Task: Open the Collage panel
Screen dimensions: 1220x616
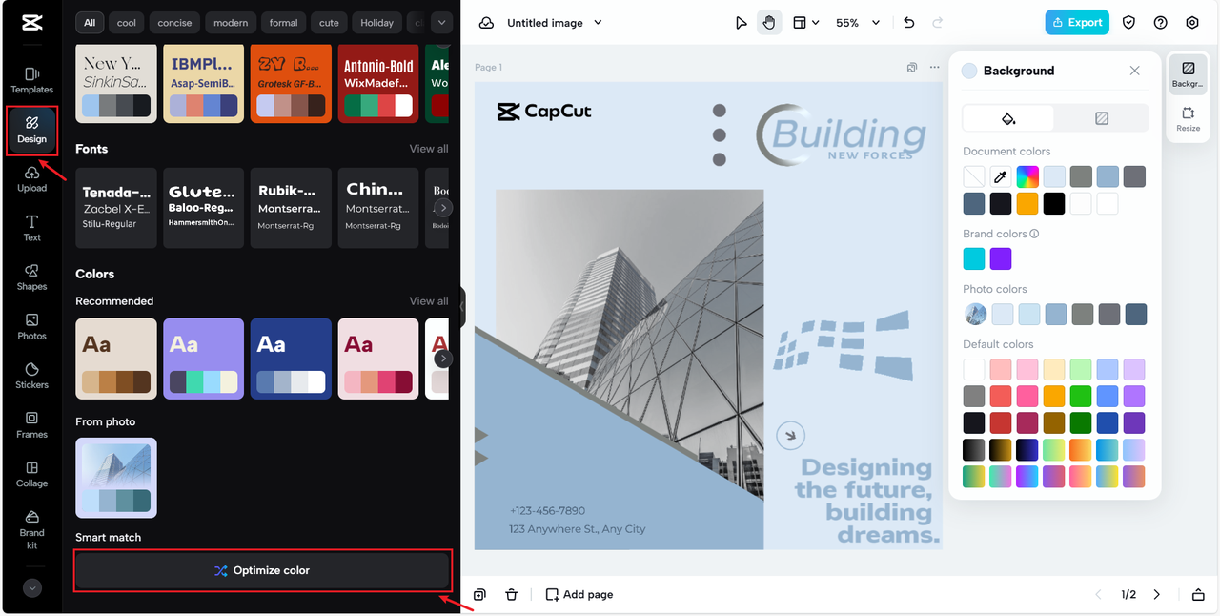Action: 31,475
